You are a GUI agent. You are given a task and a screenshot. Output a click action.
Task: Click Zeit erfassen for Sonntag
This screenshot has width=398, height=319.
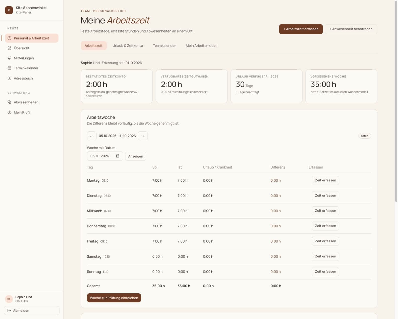click(x=325, y=271)
